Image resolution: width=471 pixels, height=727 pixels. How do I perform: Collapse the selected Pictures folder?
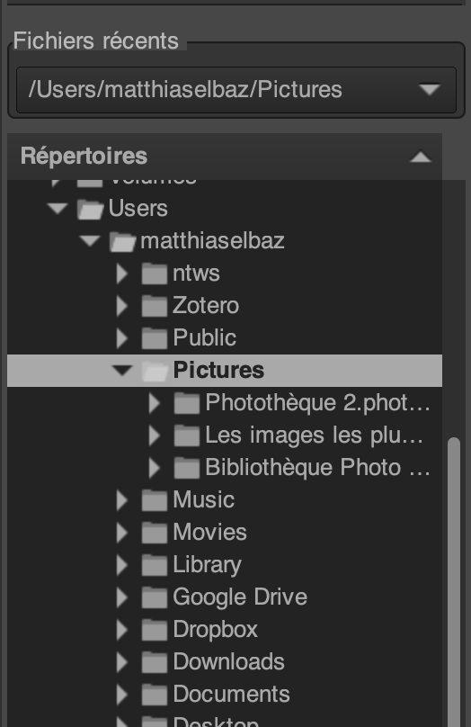tap(122, 370)
